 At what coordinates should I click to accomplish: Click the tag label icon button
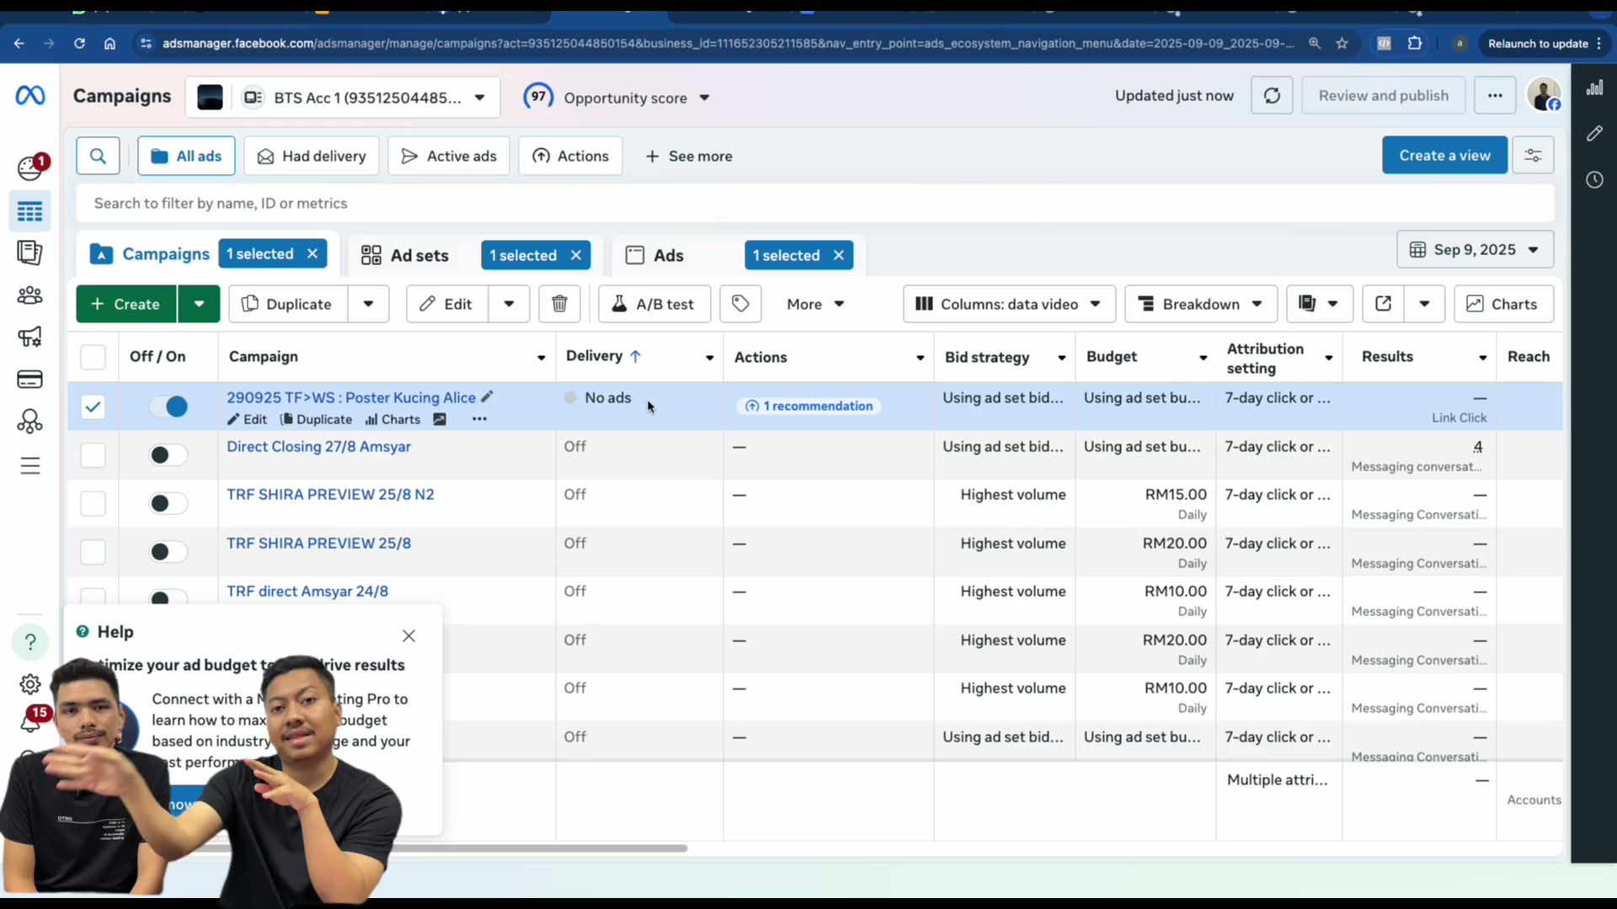tap(740, 304)
